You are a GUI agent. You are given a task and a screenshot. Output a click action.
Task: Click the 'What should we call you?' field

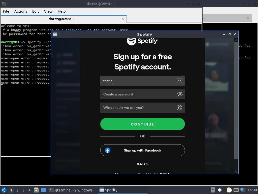(143, 108)
